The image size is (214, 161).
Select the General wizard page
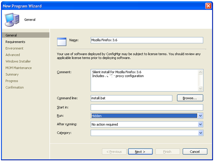pos(26,35)
